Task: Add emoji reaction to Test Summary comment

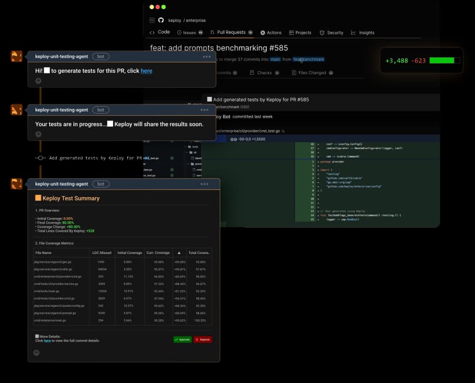Action: tap(36, 353)
